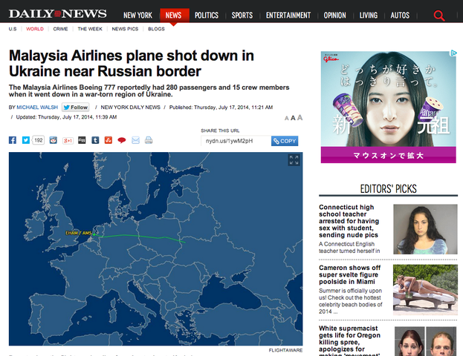Share the article on Digg
This screenshot has height=356, width=463.
82,140
